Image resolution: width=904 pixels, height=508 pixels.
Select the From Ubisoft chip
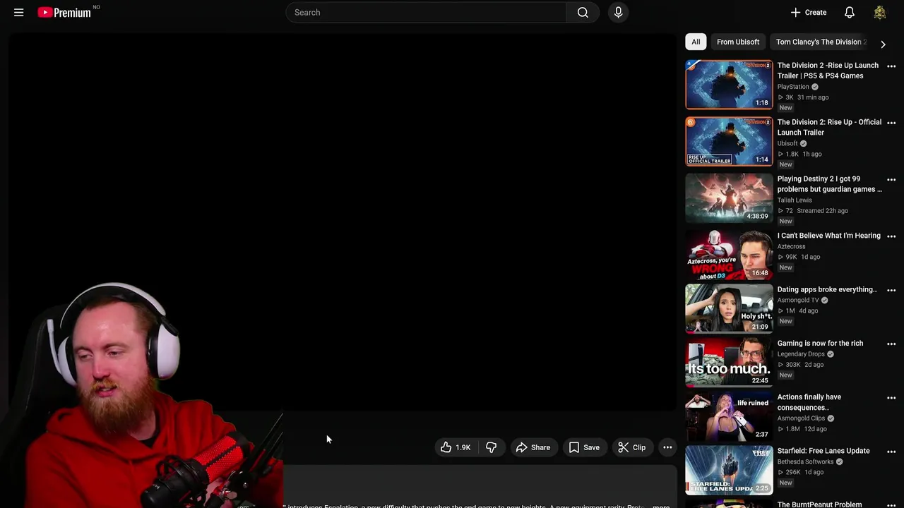coord(738,42)
